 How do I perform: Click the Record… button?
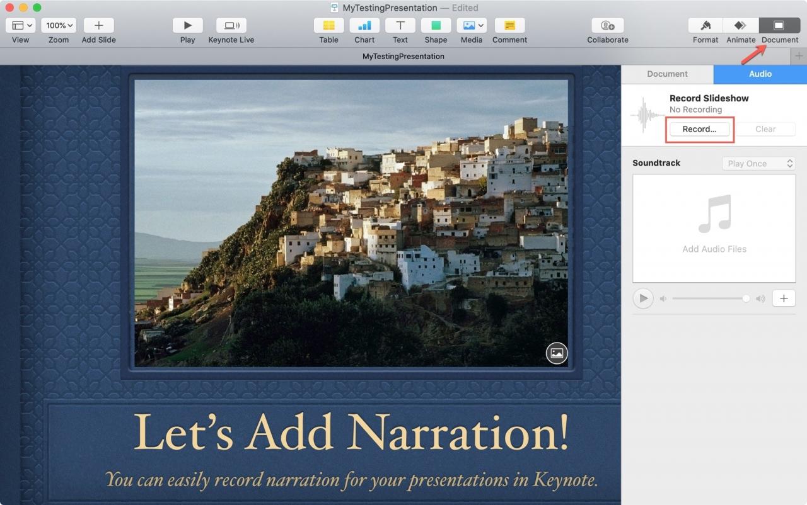pos(699,129)
